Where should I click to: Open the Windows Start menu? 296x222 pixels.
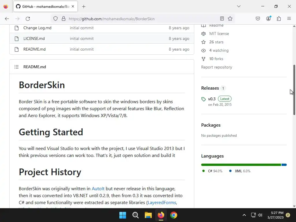point(123,215)
